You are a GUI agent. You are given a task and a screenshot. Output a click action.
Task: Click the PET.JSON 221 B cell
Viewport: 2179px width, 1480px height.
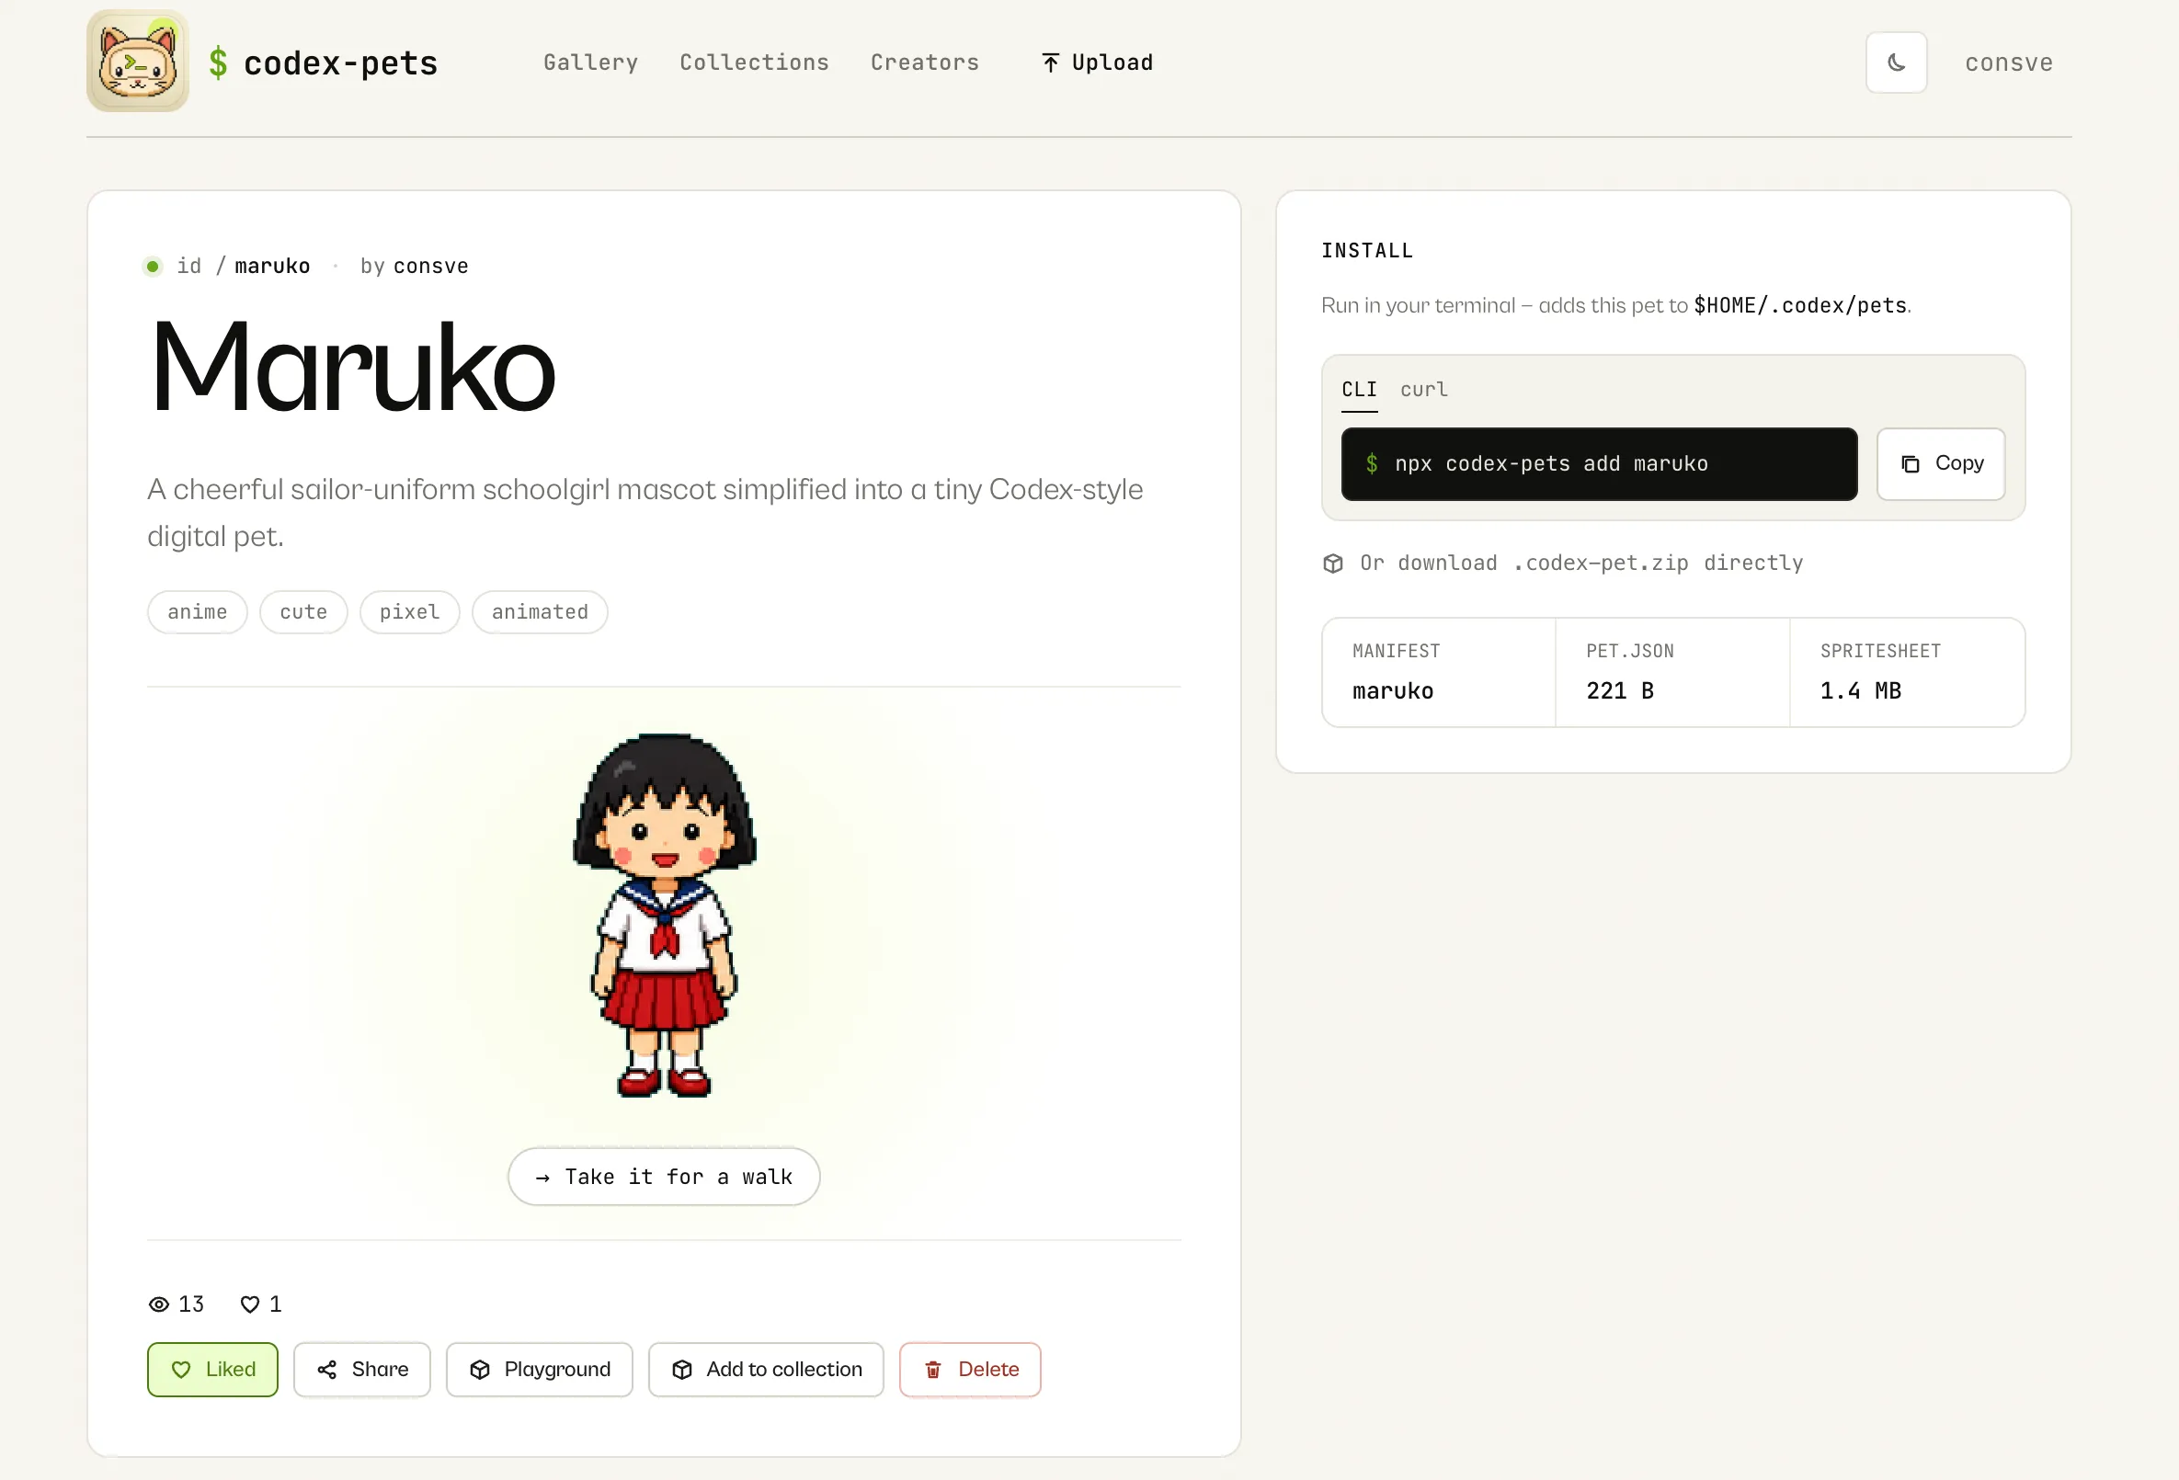pos(1672,672)
